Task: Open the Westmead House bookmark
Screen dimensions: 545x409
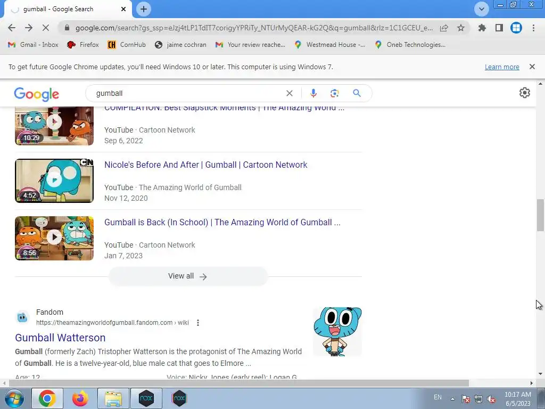Action: 330,45
